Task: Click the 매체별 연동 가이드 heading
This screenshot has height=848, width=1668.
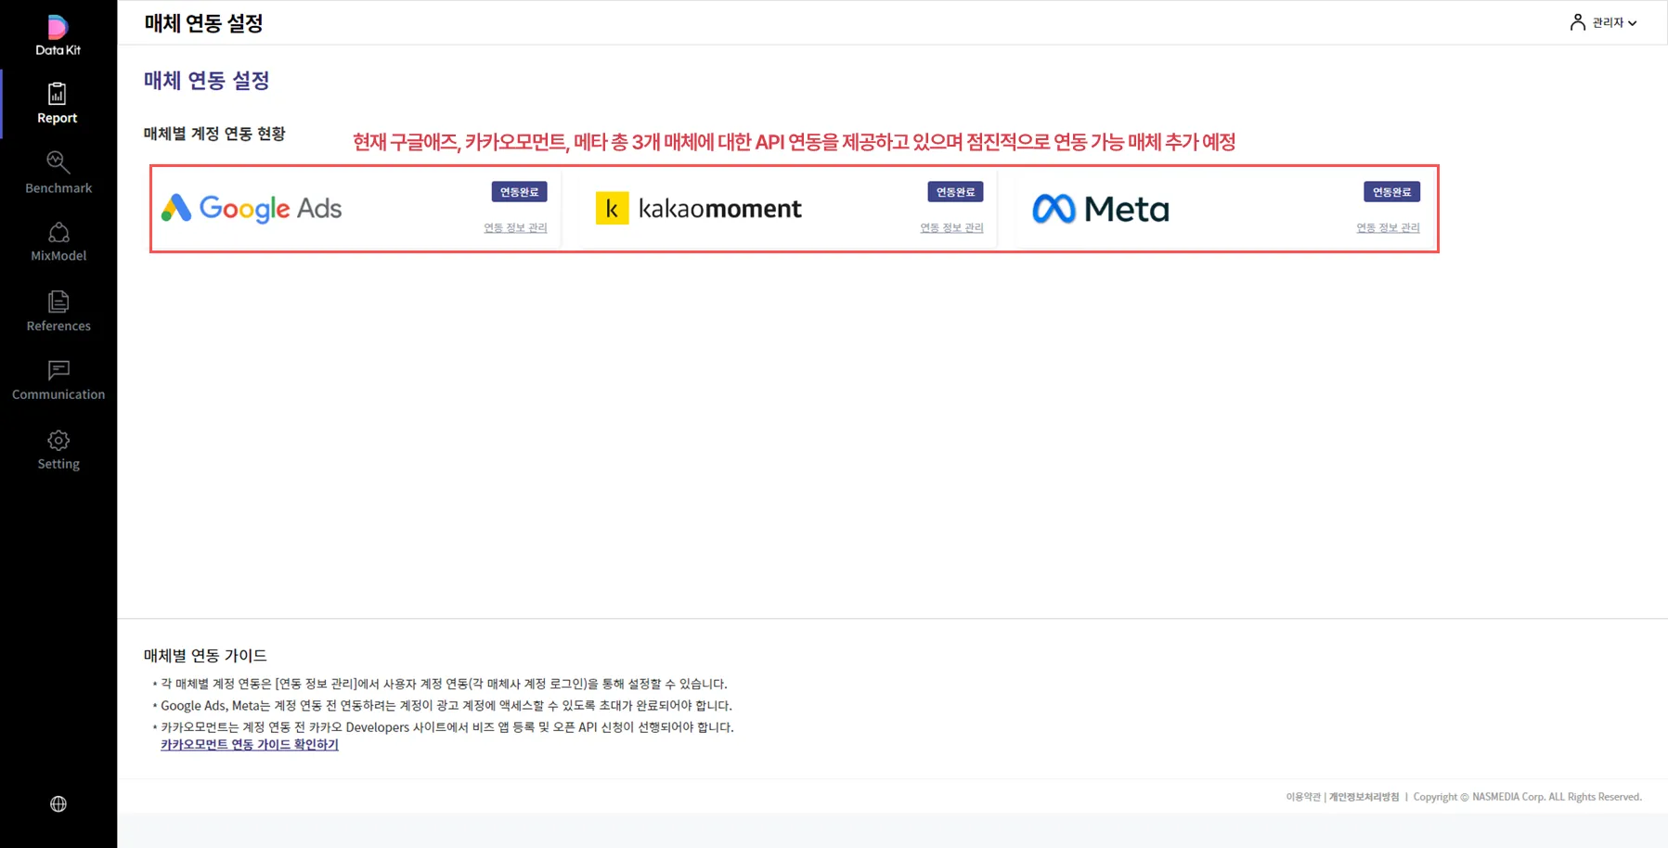Action: coord(205,655)
